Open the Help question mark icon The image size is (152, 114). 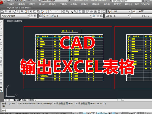[104, 11]
